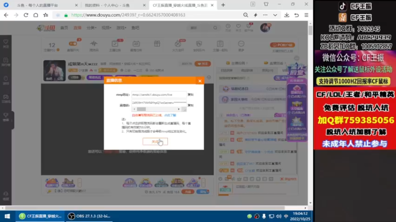
Task: Open the watch history clock icon
Action: [228, 27]
